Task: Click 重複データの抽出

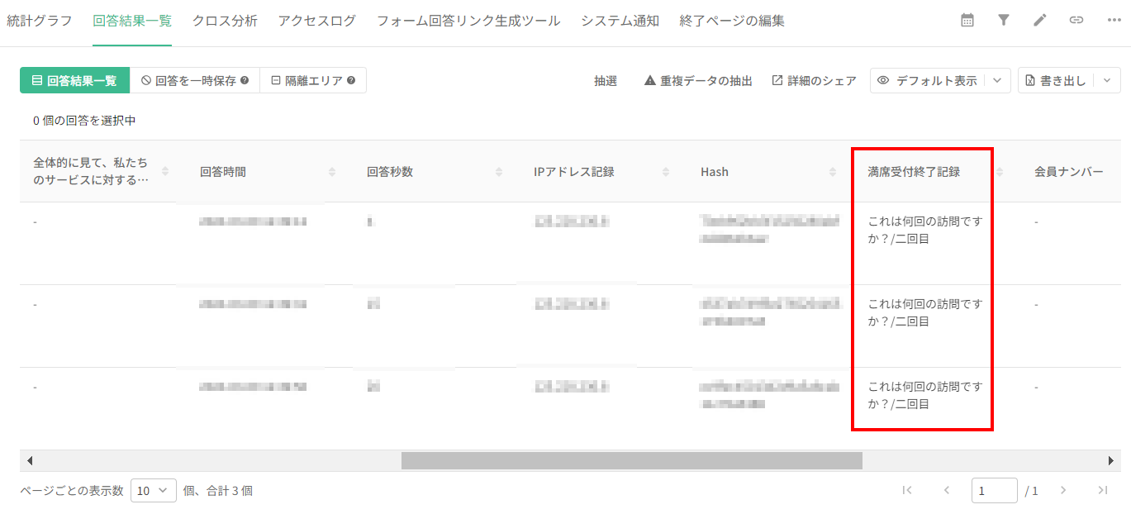Action: pyautogui.click(x=698, y=81)
